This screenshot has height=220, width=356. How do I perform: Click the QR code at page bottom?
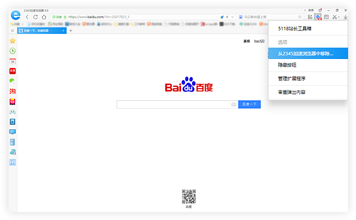[x=189, y=197]
